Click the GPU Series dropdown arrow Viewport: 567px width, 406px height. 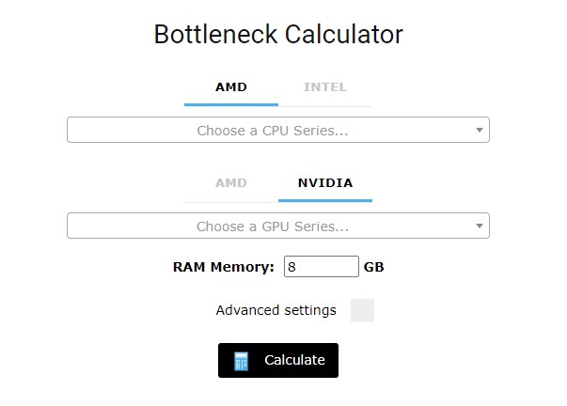(479, 226)
